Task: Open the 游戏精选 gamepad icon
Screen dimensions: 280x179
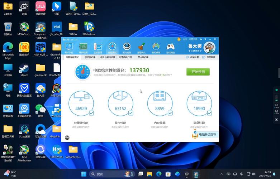Action: pos(171,48)
